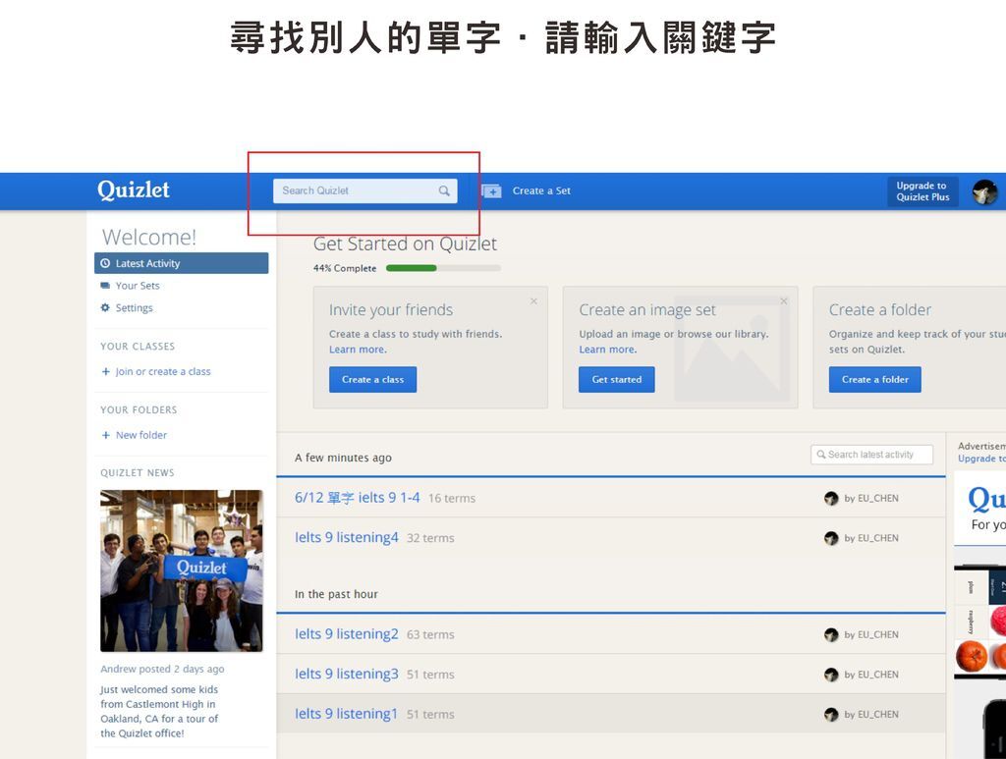Image resolution: width=1006 pixels, height=759 pixels.
Task: Click by EU_CHEN on Ielts 9 listening1 row
Action: pyautogui.click(x=871, y=714)
